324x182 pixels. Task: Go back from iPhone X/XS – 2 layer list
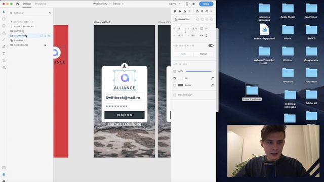click(x=11, y=22)
